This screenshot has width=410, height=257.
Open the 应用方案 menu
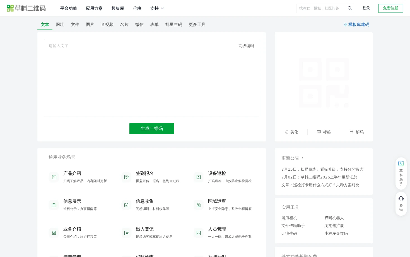pyautogui.click(x=94, y=8)
